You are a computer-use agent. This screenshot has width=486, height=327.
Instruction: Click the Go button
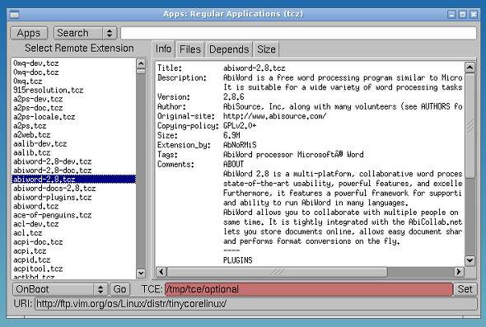[x=119, y=289]
